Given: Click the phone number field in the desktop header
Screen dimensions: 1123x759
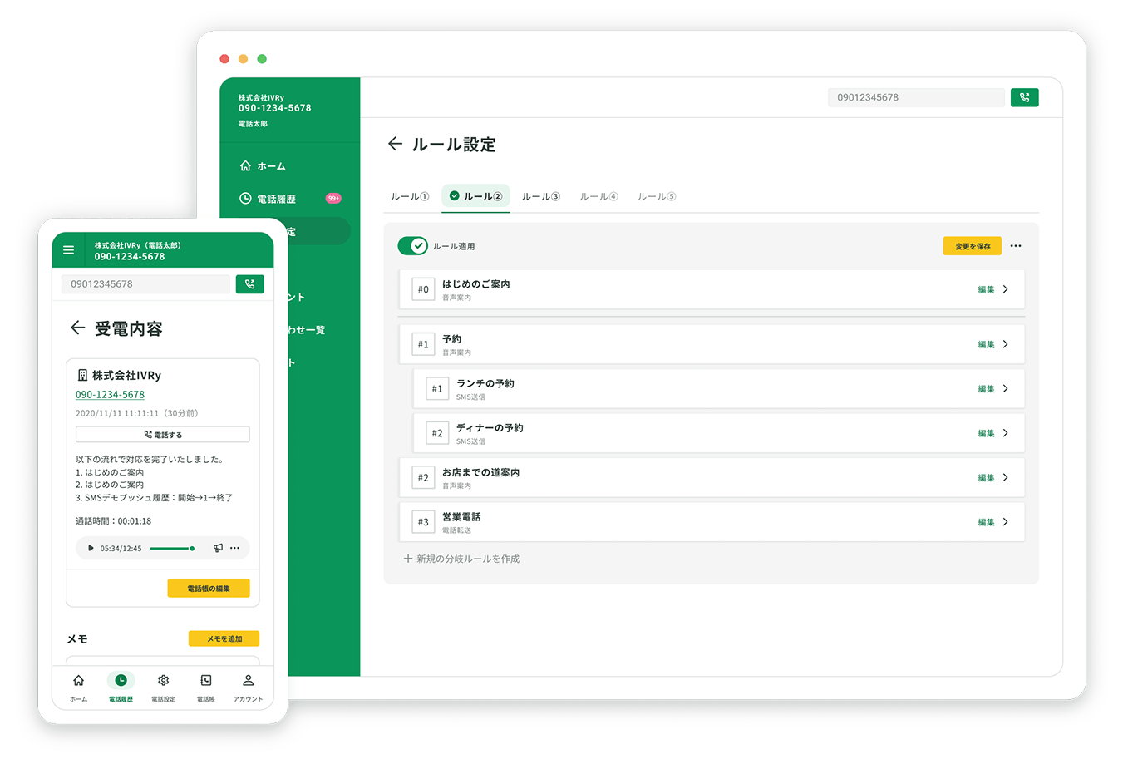Looking at the screenshot, I should point(916,98).
